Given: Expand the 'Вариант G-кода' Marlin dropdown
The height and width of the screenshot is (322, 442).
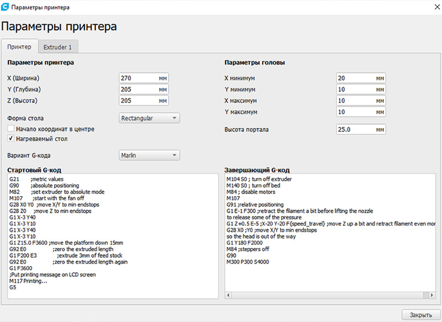Looking at the screenshot, I should [x=149, y=156].
